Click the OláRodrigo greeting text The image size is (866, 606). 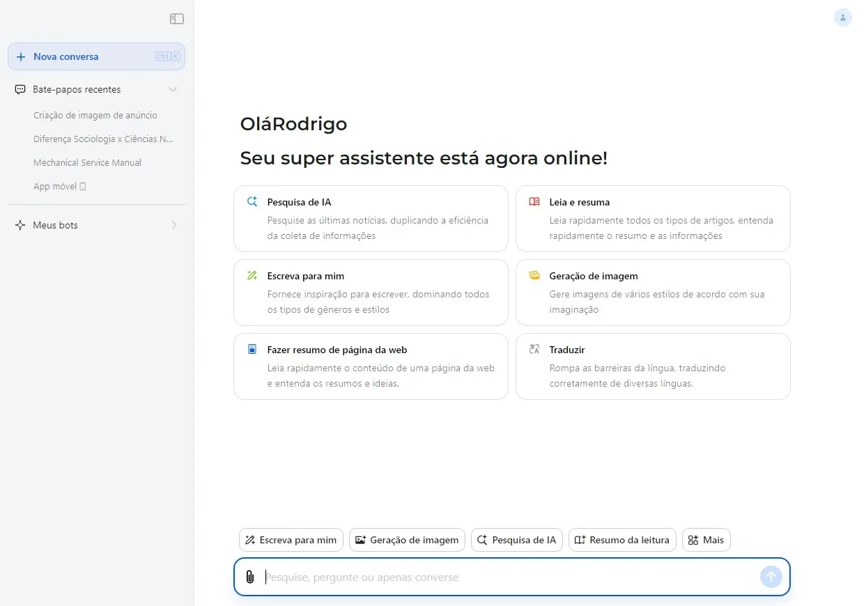click(x=293, y=124)
